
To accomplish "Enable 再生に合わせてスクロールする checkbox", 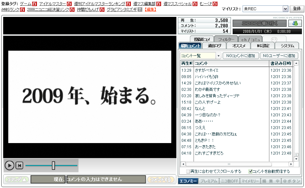I will [188, 171].
